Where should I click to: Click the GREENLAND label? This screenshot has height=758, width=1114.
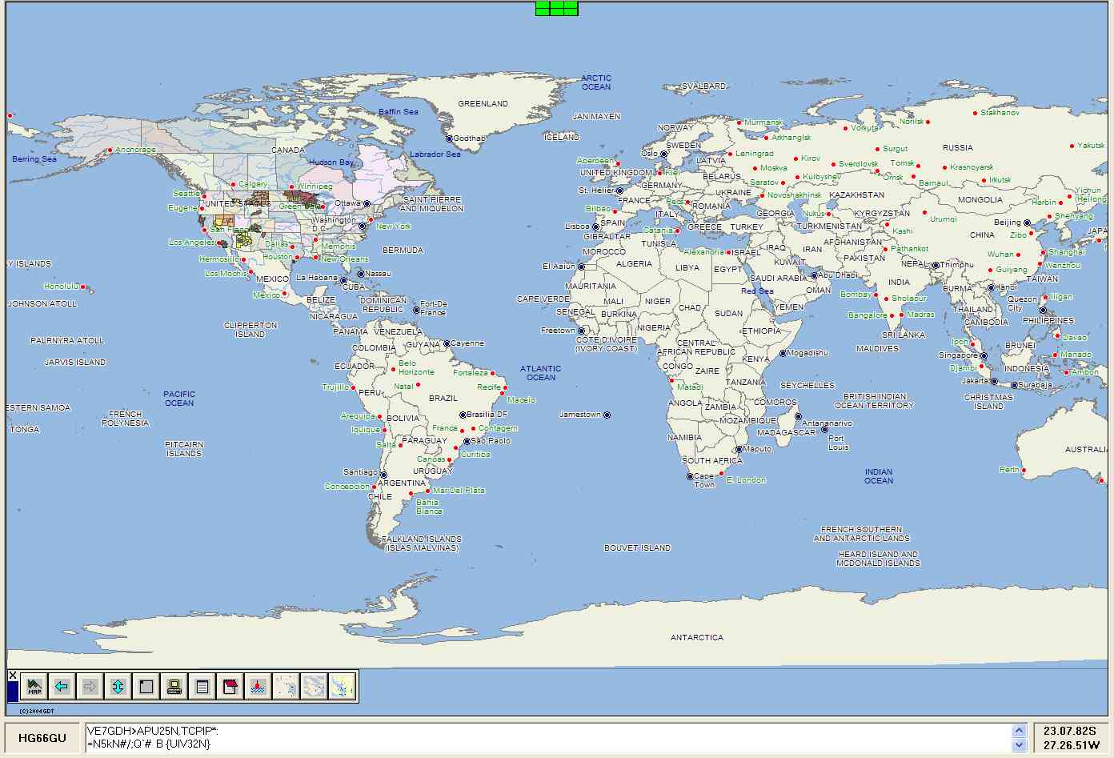(483, 104)
